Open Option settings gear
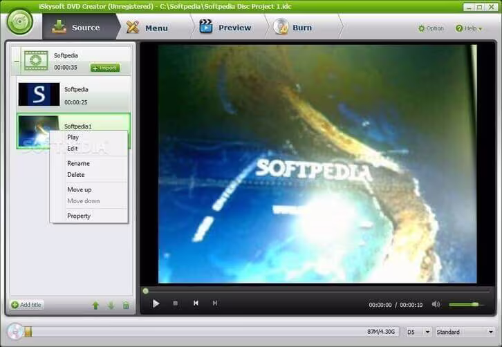Viewport: 502px width, 347px height. click(431, 28)
